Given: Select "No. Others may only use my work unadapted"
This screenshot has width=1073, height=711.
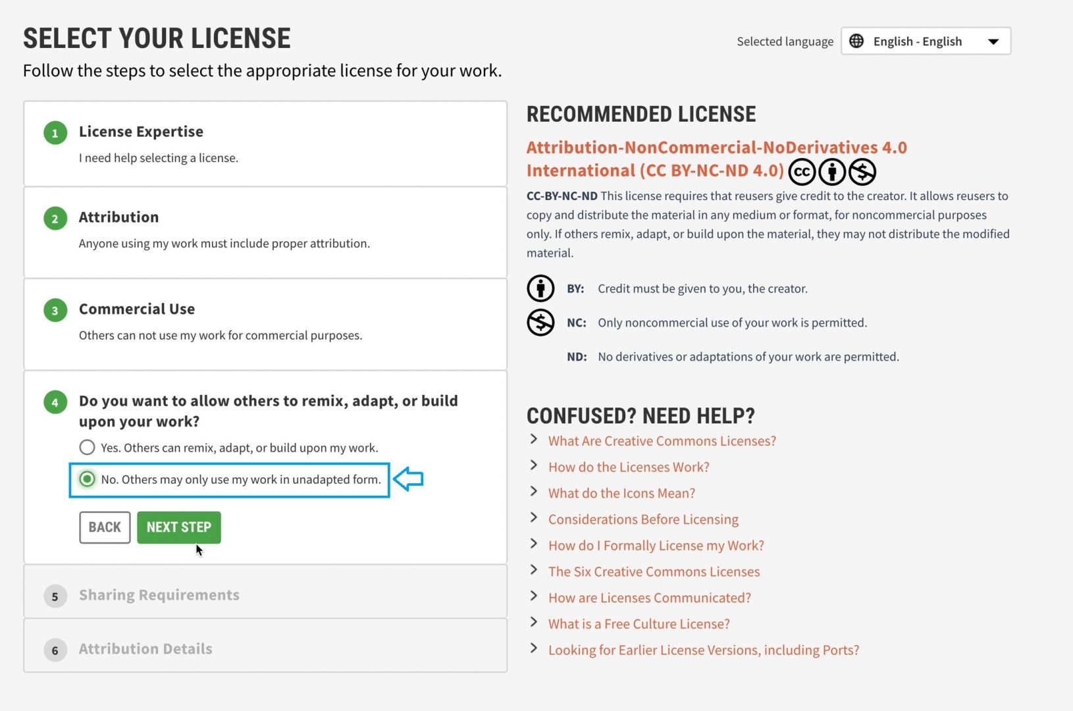Looking at the screenshot, I should tap(88, 479).
